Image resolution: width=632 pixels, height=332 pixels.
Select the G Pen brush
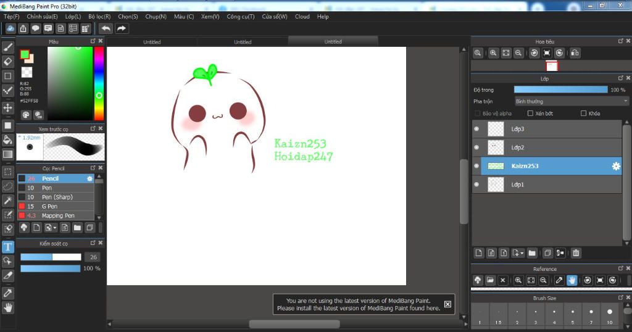click(49, 206)
